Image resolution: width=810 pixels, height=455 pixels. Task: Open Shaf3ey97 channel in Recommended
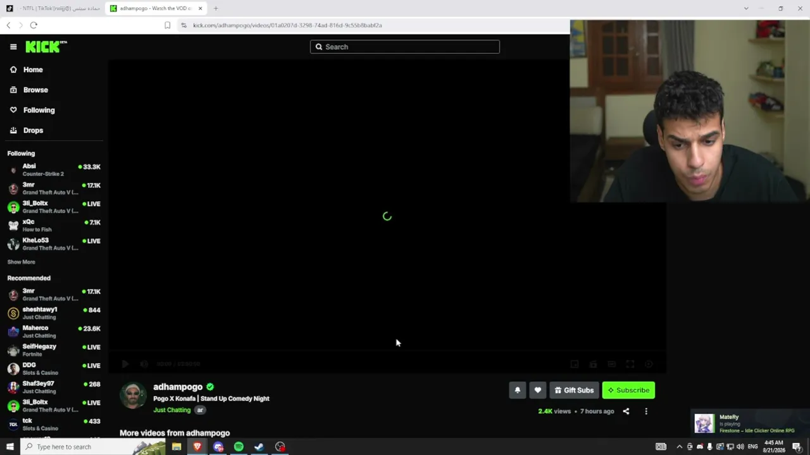(54, 387)
